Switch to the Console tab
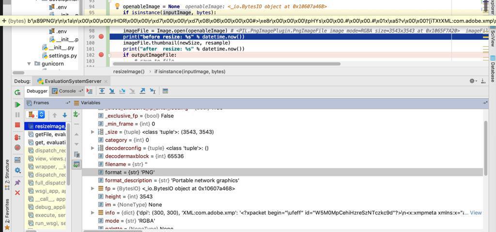Viewport: 496px width, 232px height. click(67, 91)
